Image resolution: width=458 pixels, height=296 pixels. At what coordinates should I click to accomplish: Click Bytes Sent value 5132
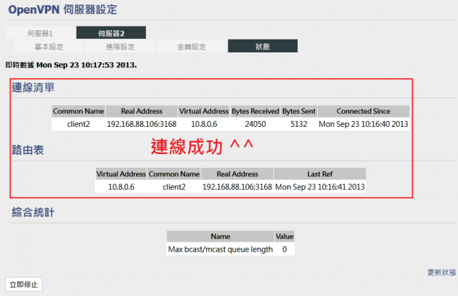click(x=299, y=124)
